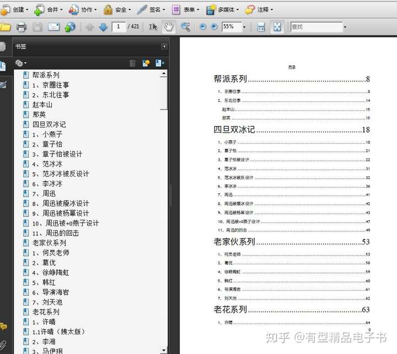Click the 查找 search field
The width and height of the screenshot is (397, 354).
coord(316,26)
